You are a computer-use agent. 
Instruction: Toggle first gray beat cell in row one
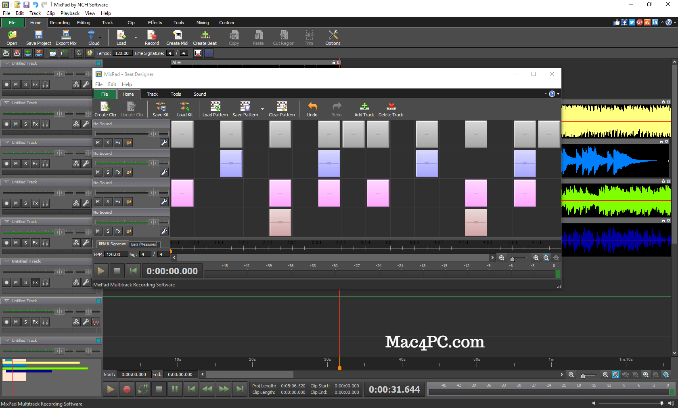(x=182, y=134)
